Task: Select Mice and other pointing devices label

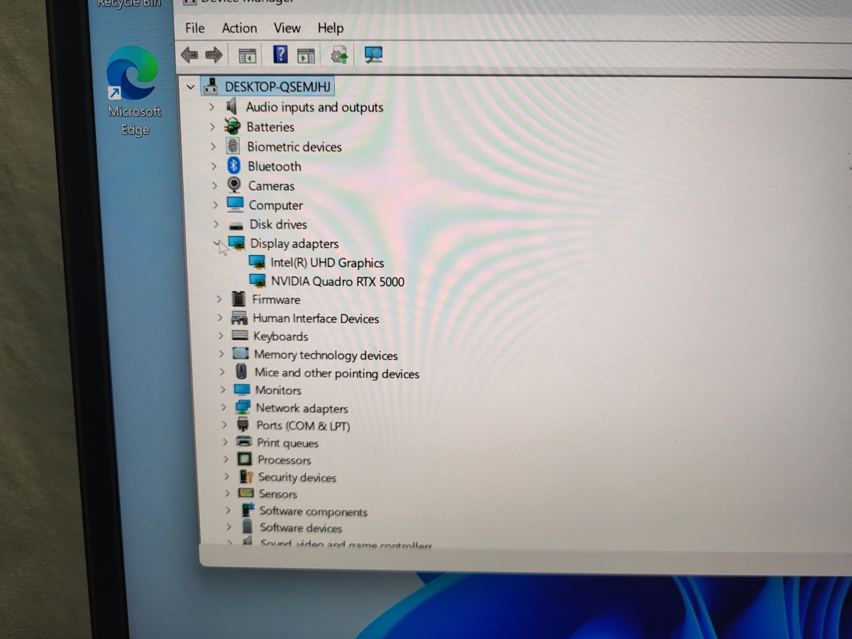Action: (x=337, y=373)
